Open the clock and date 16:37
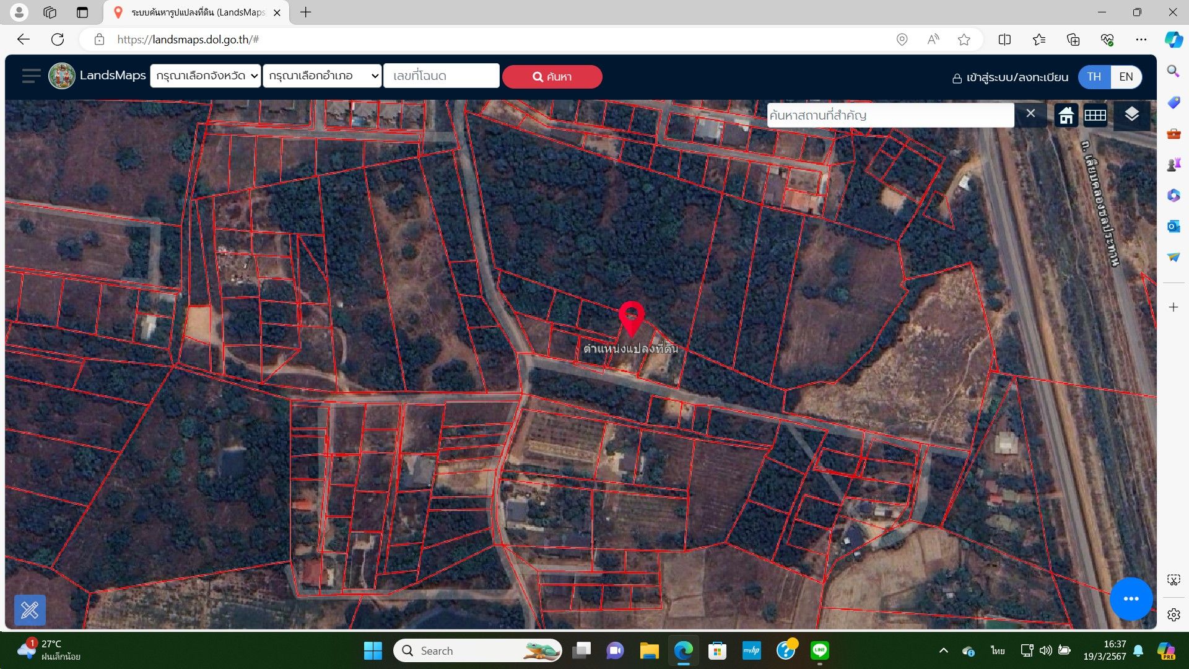The image size is (1189, 669). pos(1105,650)
